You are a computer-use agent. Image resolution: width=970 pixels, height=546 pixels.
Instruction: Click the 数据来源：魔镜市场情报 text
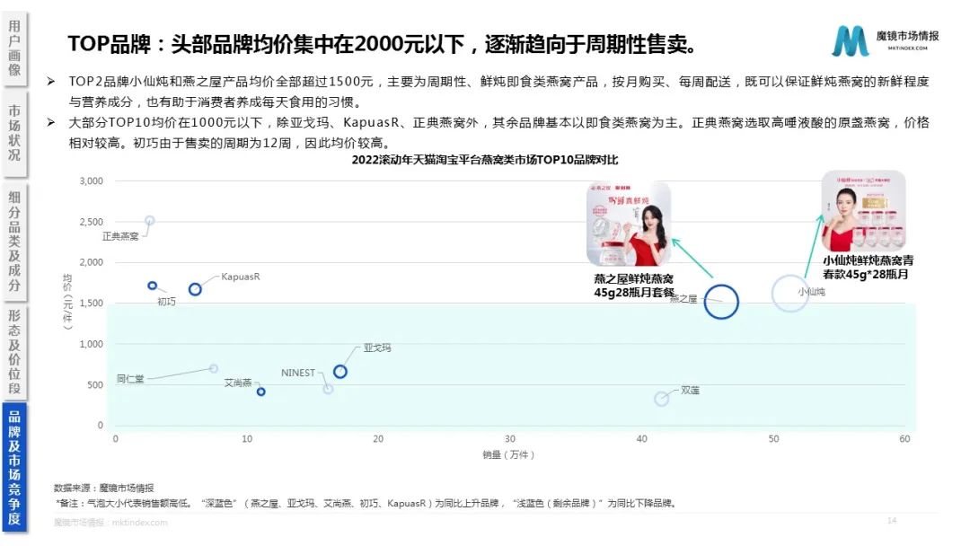tap(104, 488)
